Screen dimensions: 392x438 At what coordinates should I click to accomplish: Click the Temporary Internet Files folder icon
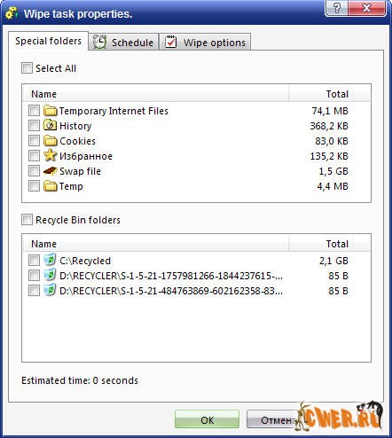[x=51, y=111]
